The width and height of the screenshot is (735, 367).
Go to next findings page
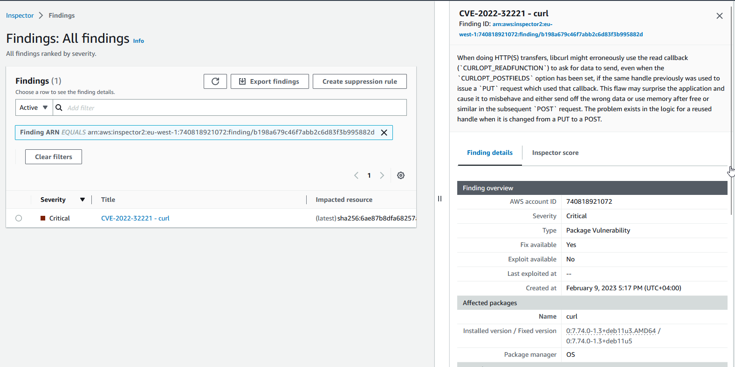(382, 175)
